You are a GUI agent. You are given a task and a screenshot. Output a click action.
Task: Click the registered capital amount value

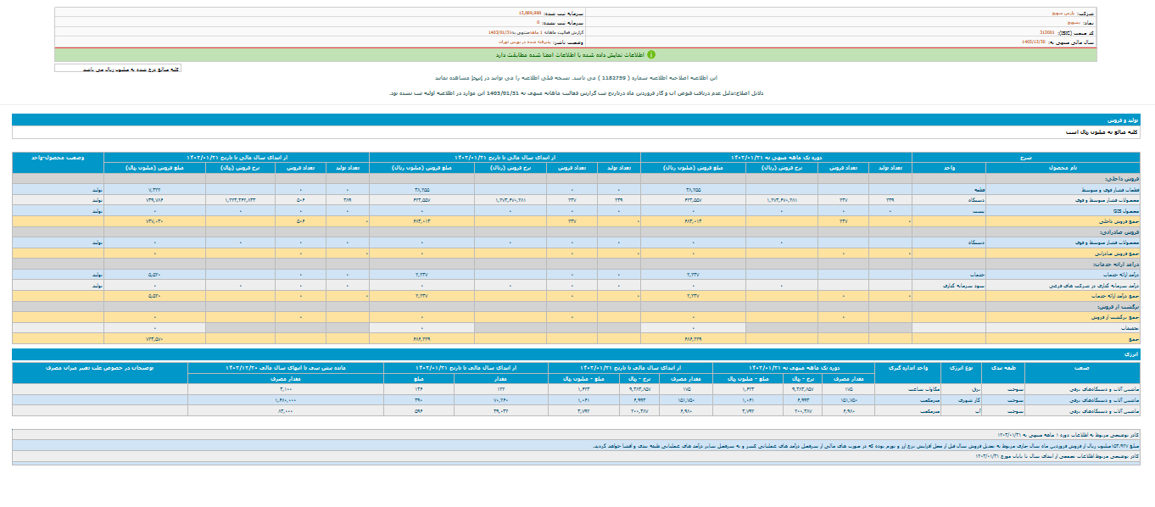tap(535, 14)
